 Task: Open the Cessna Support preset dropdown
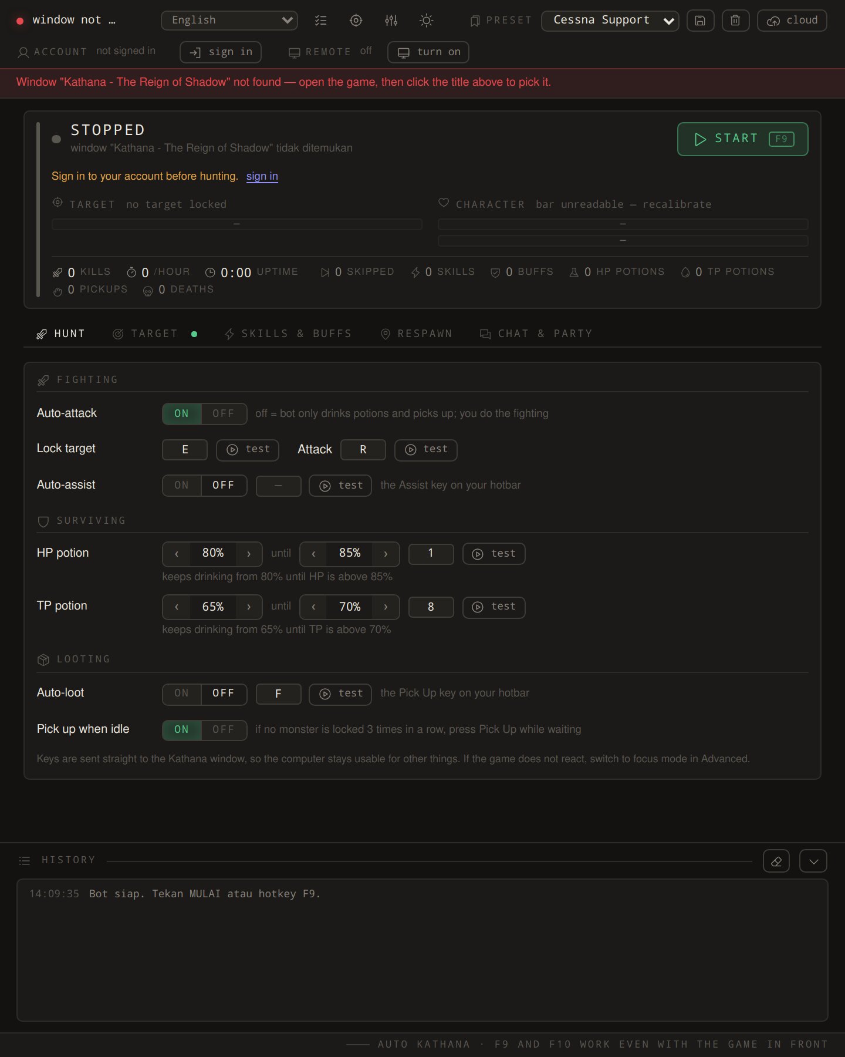(610, 21)
